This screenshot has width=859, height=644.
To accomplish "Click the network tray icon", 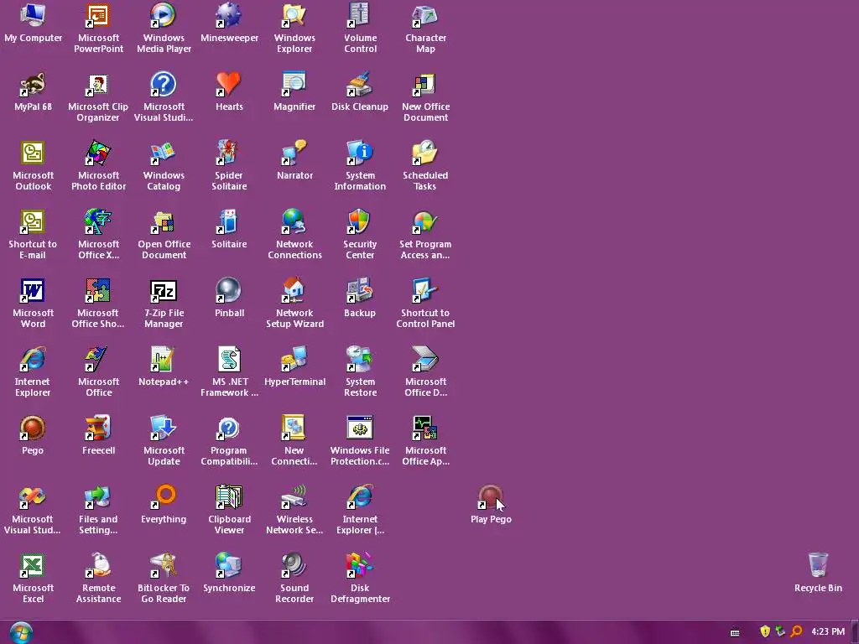I will pos(780,631).
